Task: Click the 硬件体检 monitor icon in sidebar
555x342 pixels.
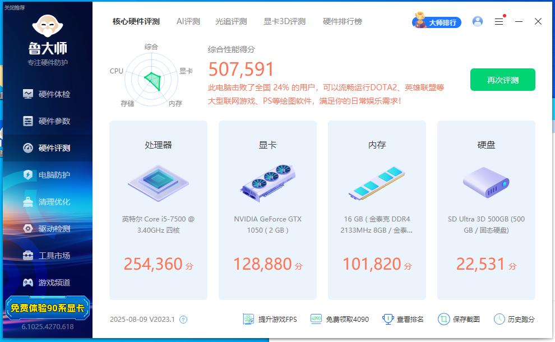Action: point(28,94)
